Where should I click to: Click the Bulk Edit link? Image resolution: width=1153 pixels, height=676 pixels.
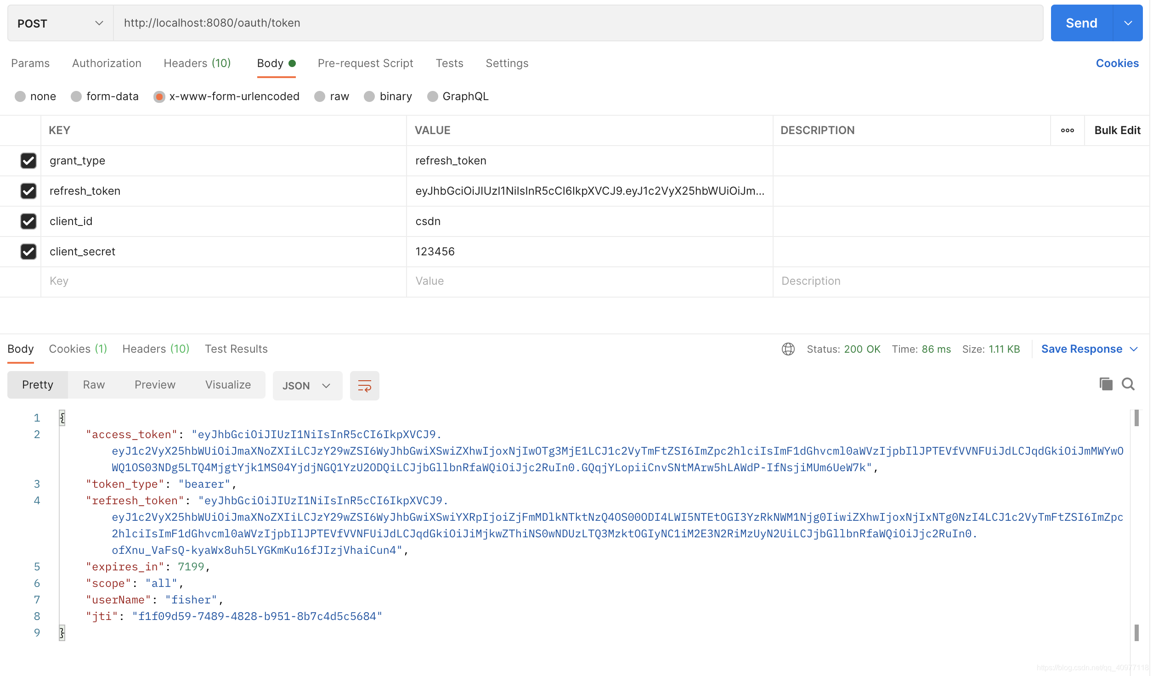[1117, 130]
